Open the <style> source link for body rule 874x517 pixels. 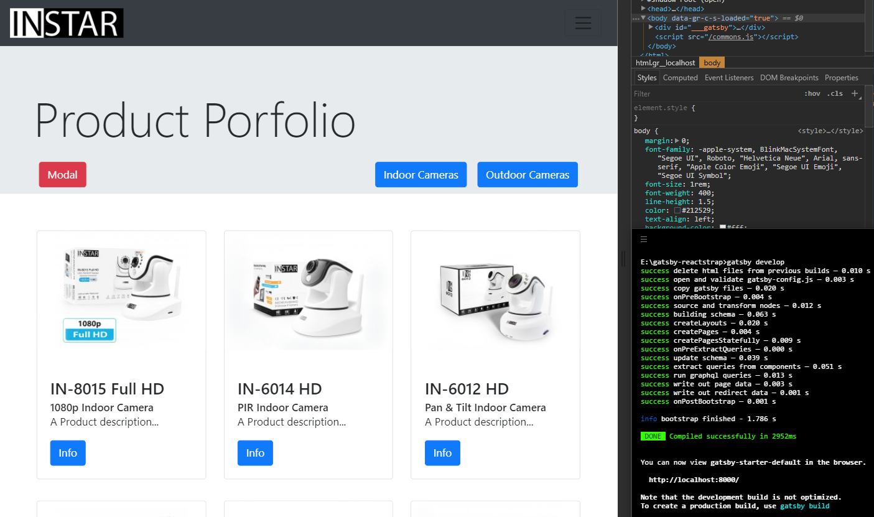pyautogui.click(x=830, y=131)
